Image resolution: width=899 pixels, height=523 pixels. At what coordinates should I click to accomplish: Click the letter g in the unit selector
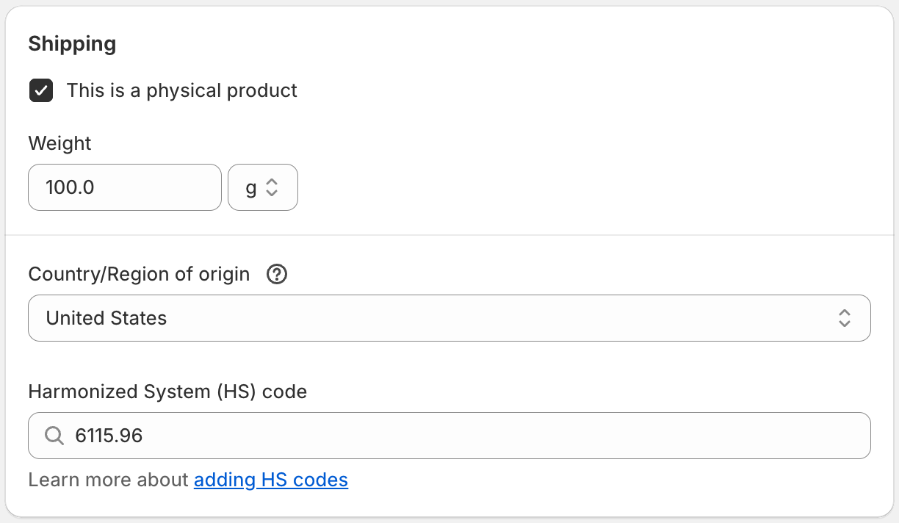pyautogui.click(x=251, y=187)
